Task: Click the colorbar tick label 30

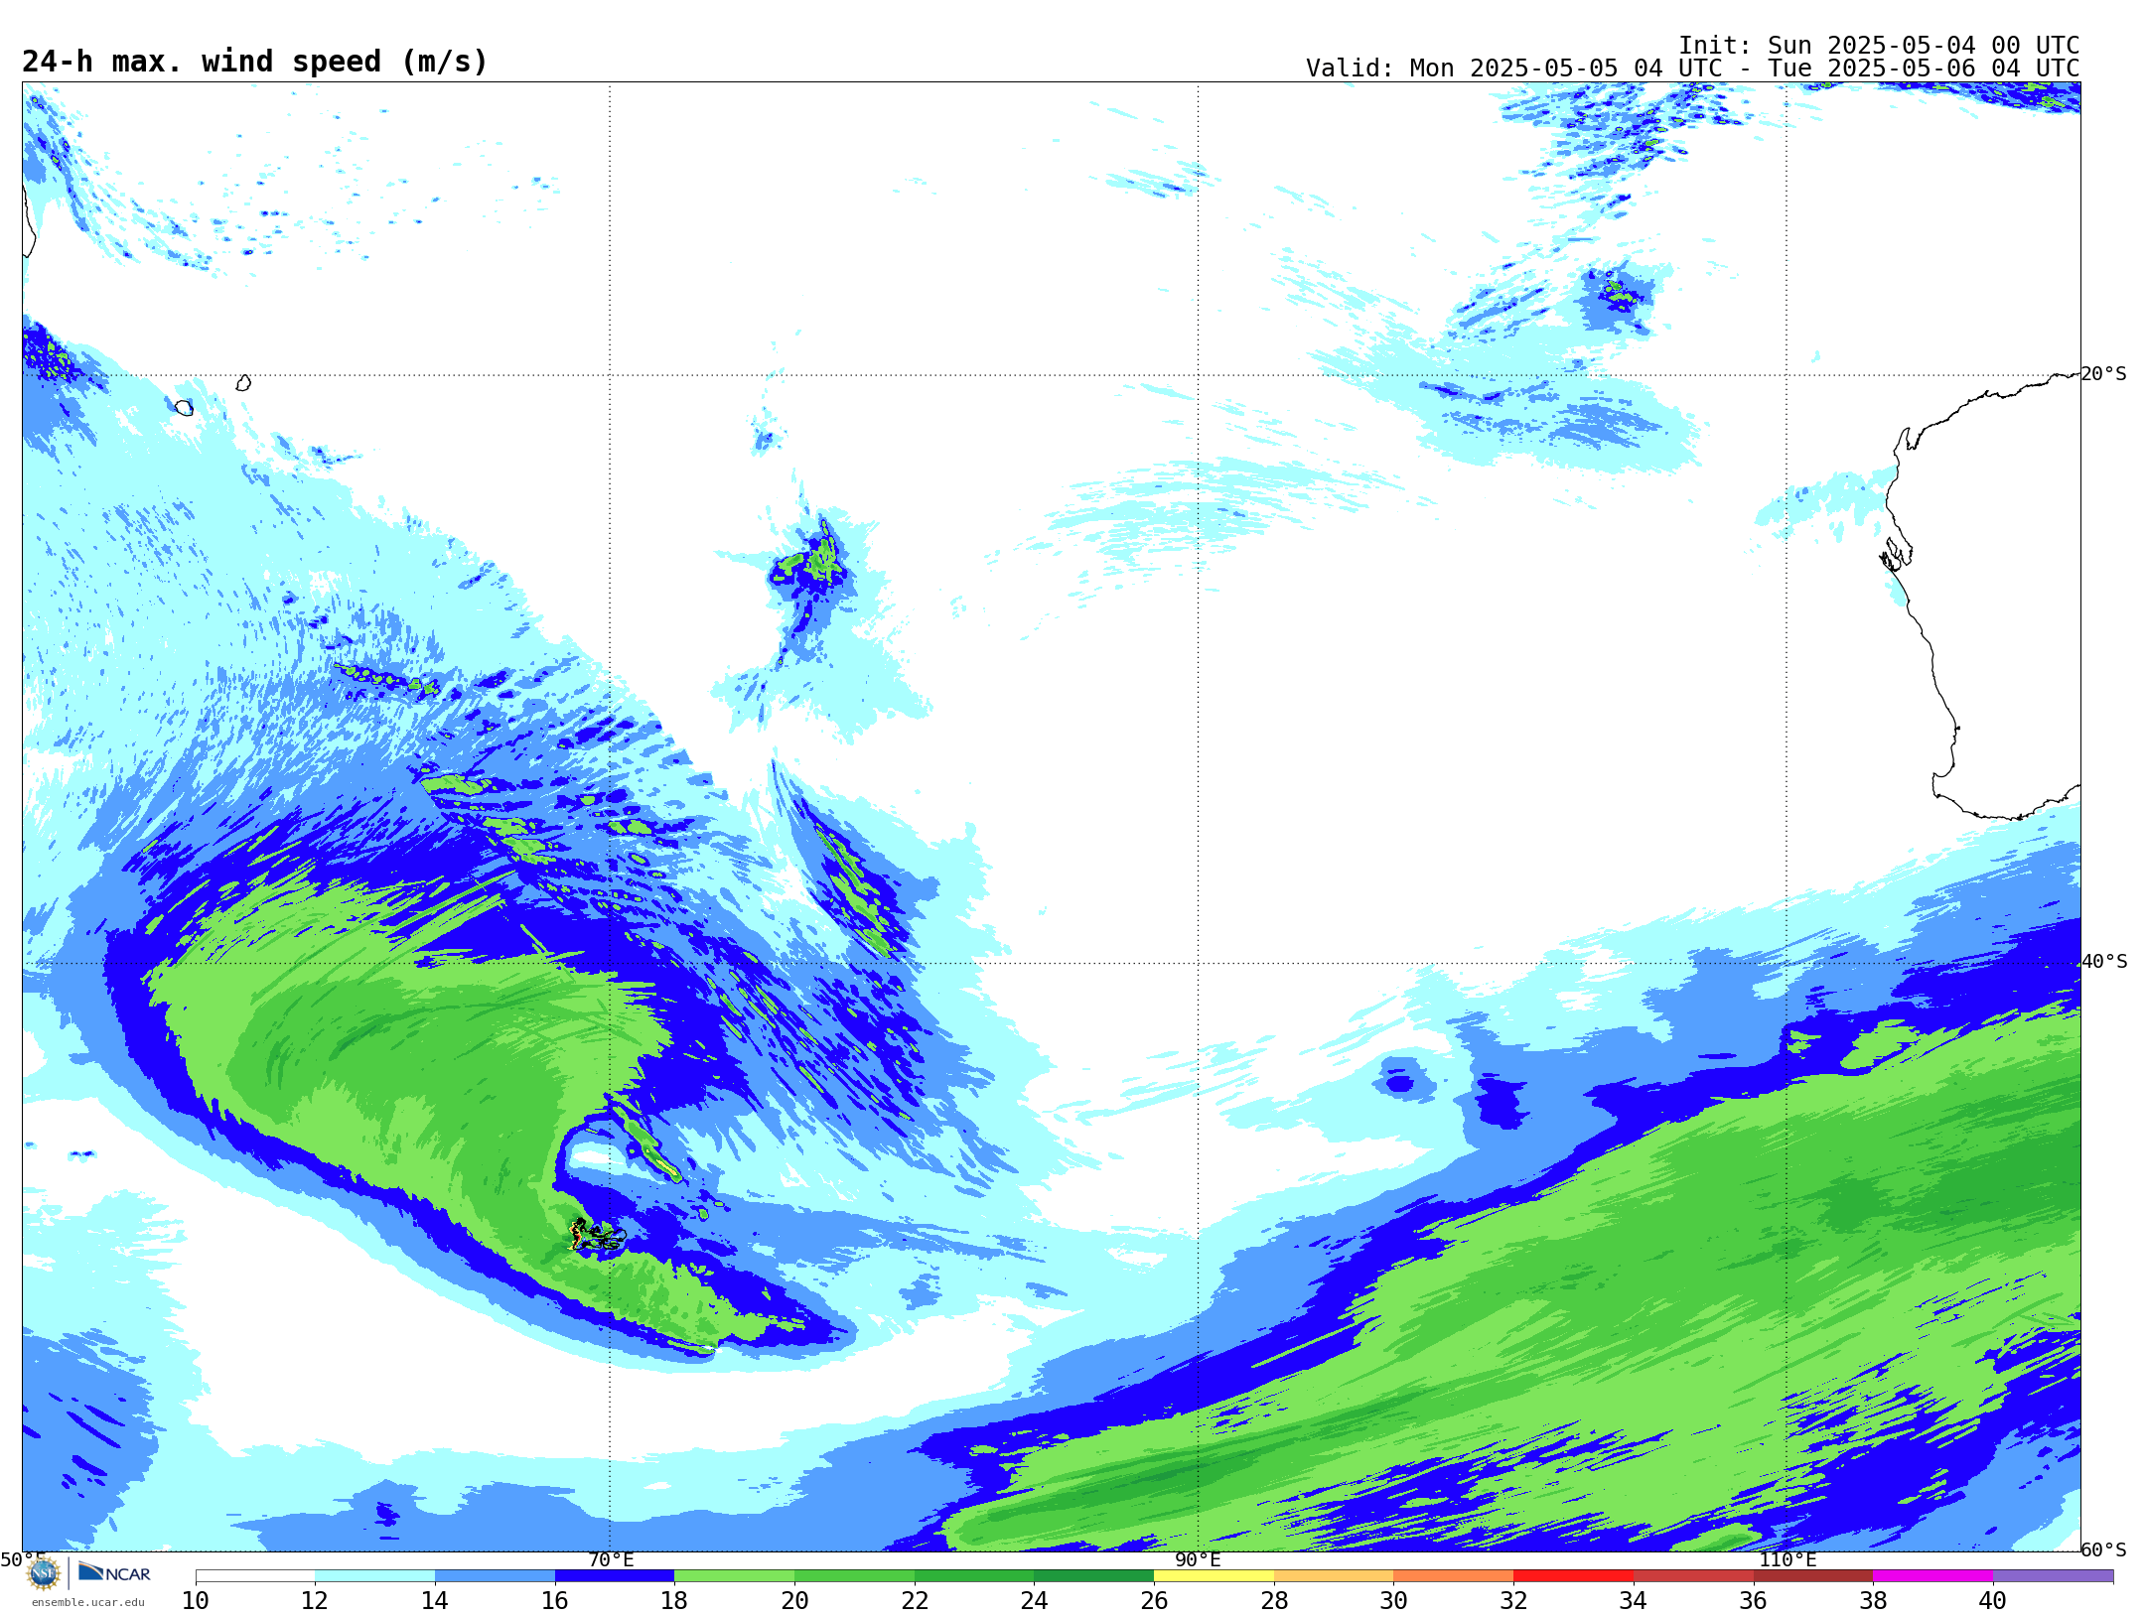Action: tap(1393, 1600)
